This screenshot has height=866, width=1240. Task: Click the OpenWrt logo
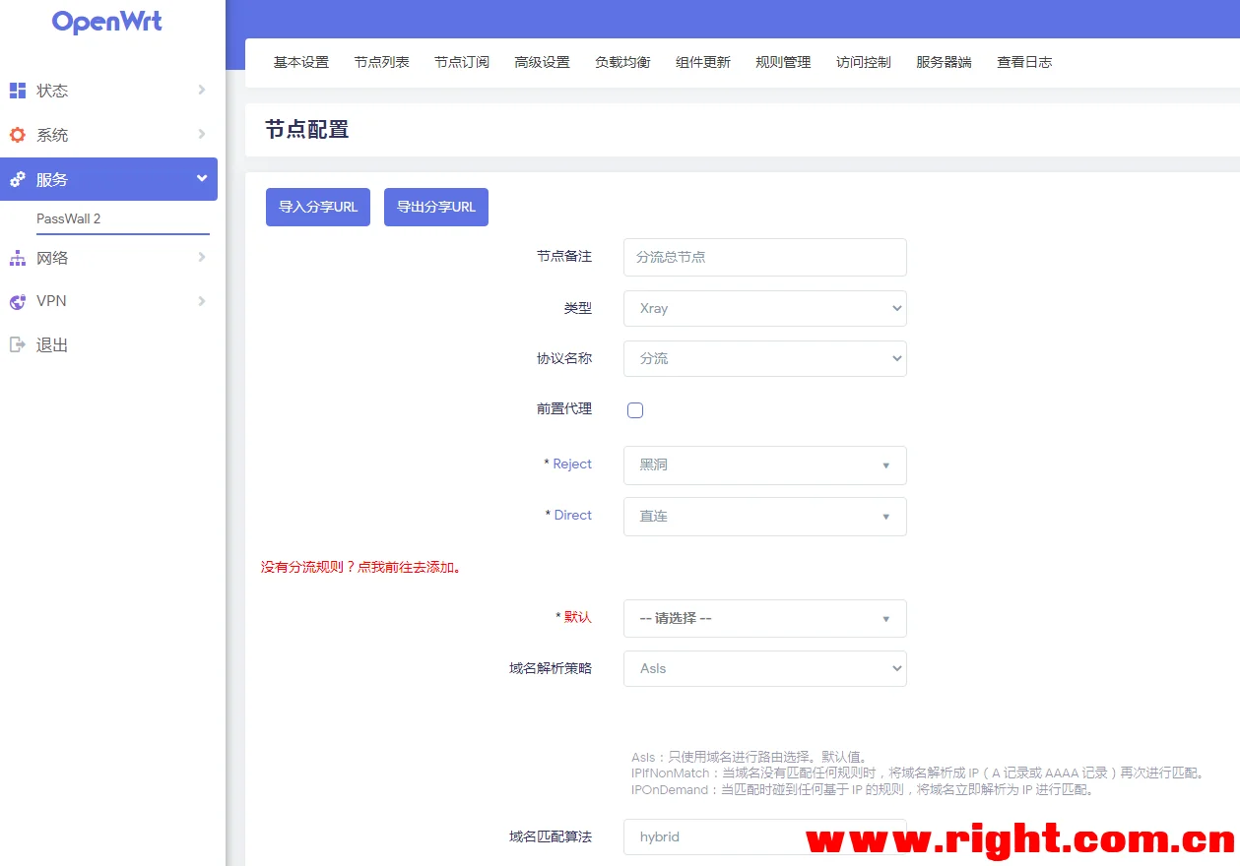click(106, 22)
